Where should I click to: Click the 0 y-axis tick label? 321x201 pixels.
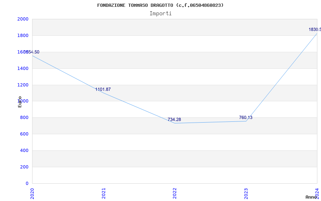[27, 183]
